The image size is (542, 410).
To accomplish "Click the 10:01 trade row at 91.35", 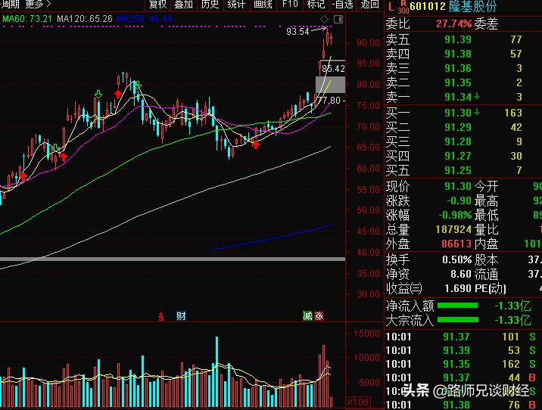I will pyautogui.click(x=463, y=364).
